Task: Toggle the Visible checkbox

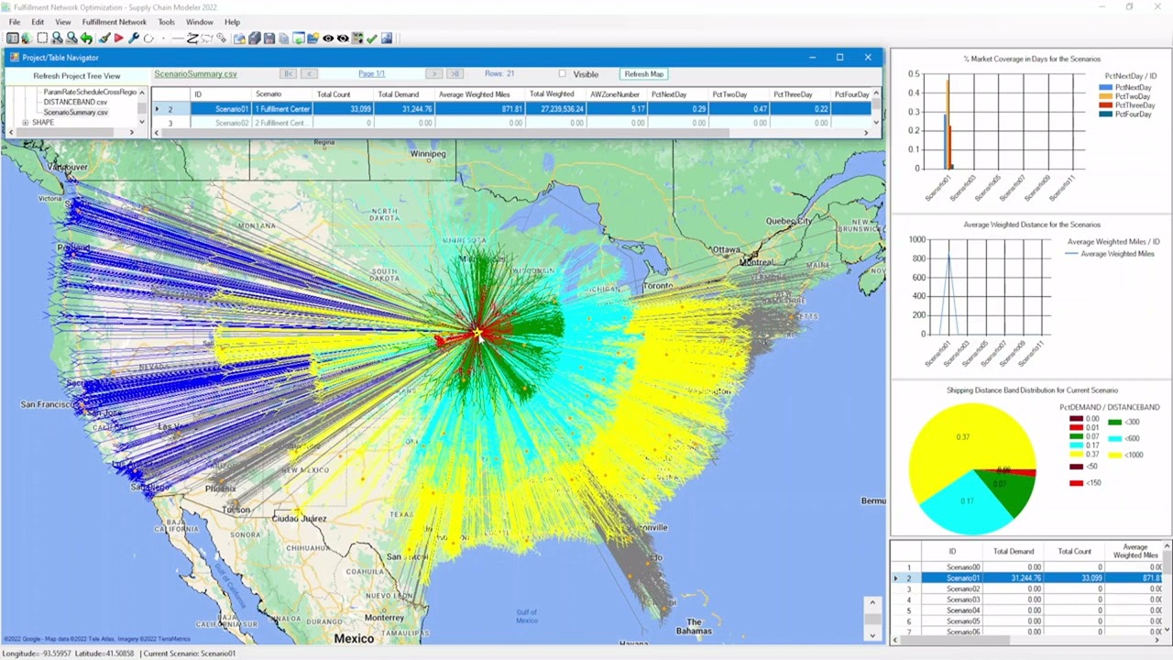Action: tap(563, 74)
